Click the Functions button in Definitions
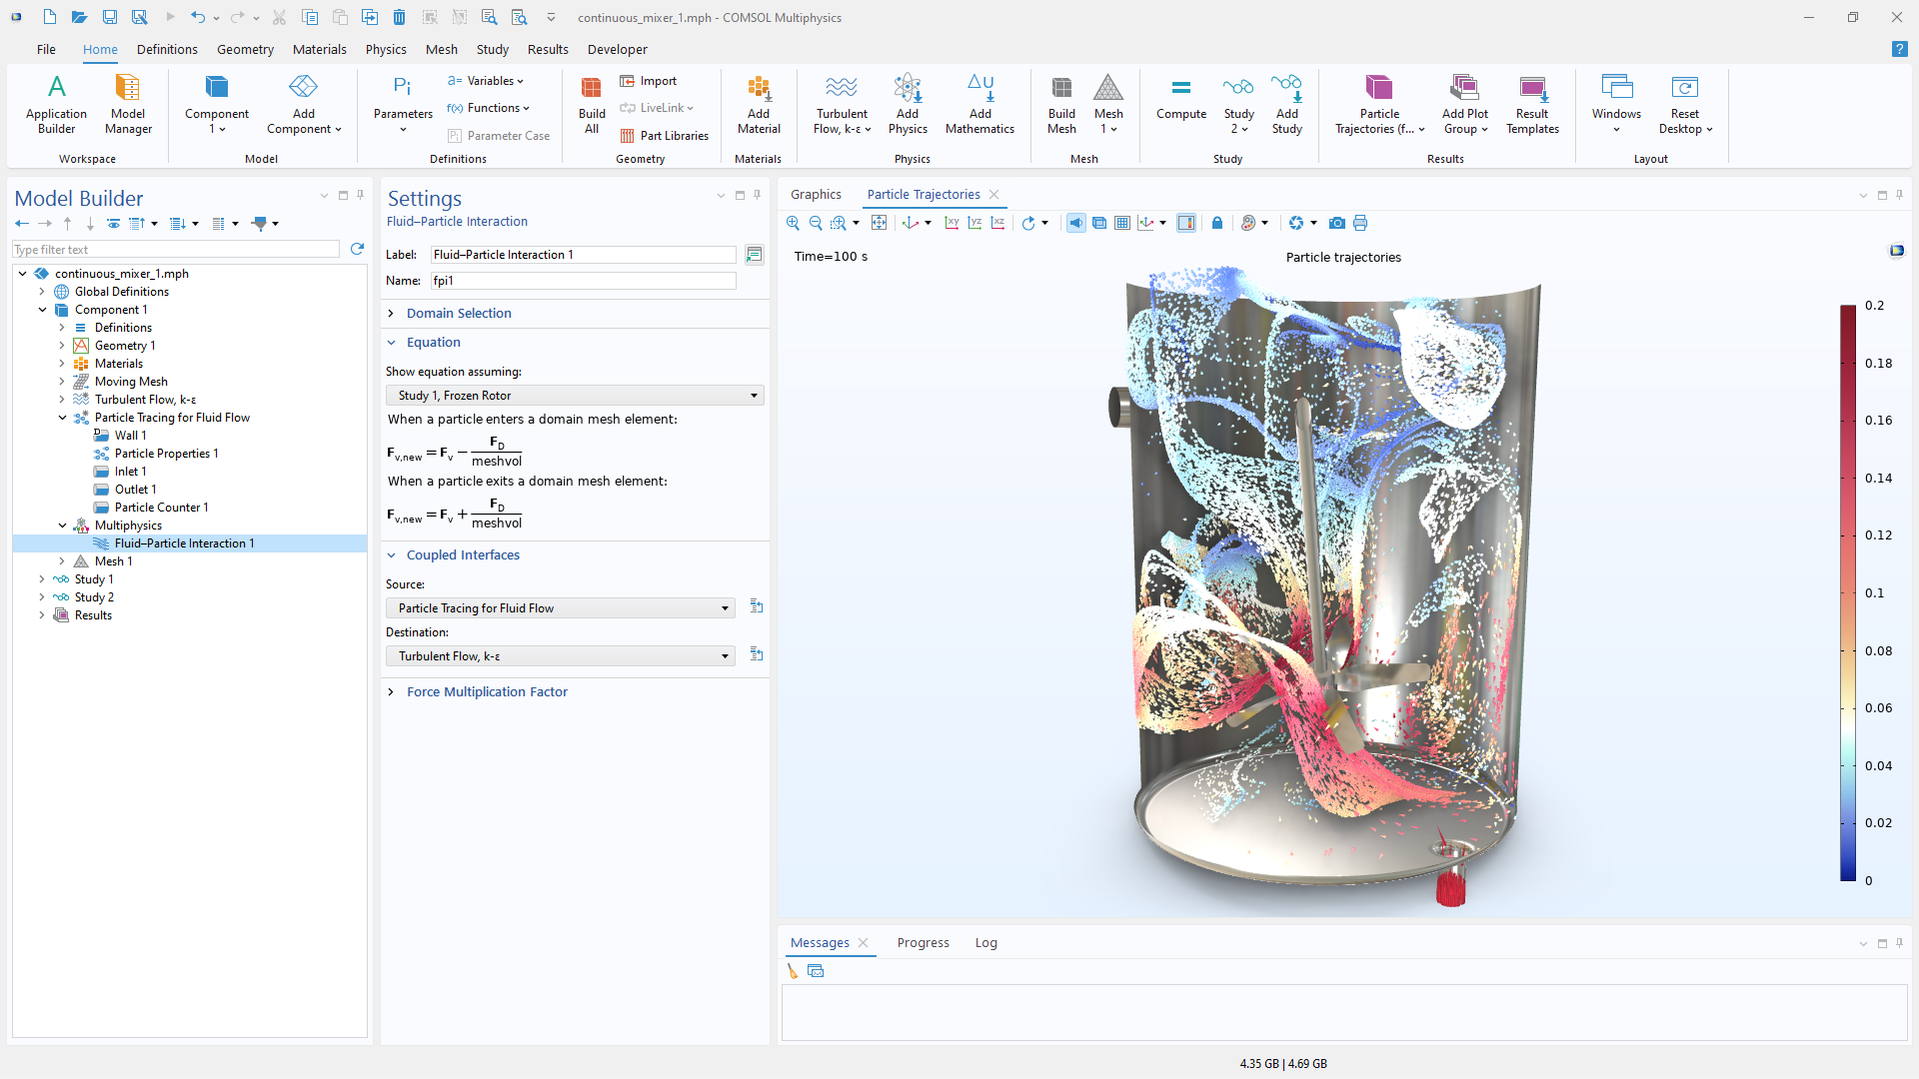Image resolution: width=1919 pixels, height=1079 pixels. tap(488, 108)
